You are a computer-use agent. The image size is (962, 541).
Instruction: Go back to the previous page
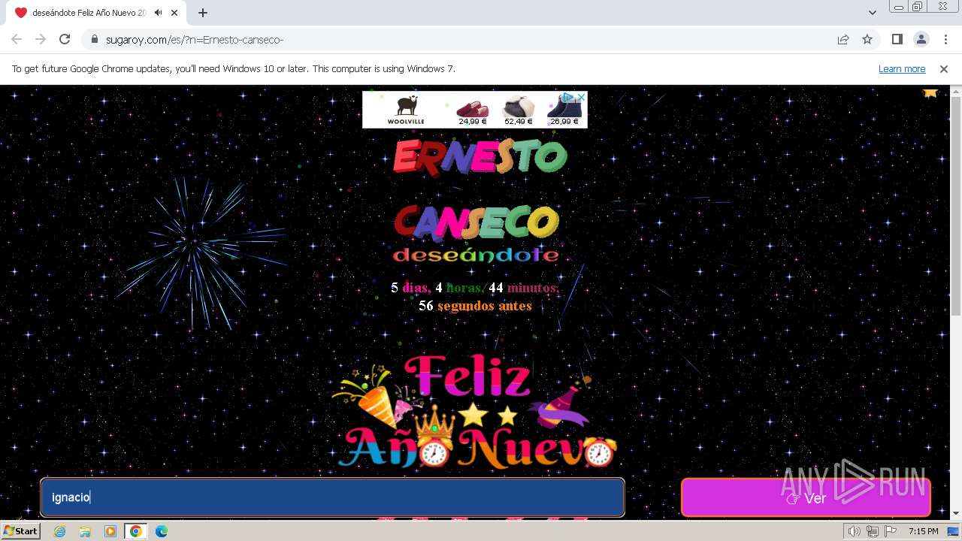(x=17, y=39)
